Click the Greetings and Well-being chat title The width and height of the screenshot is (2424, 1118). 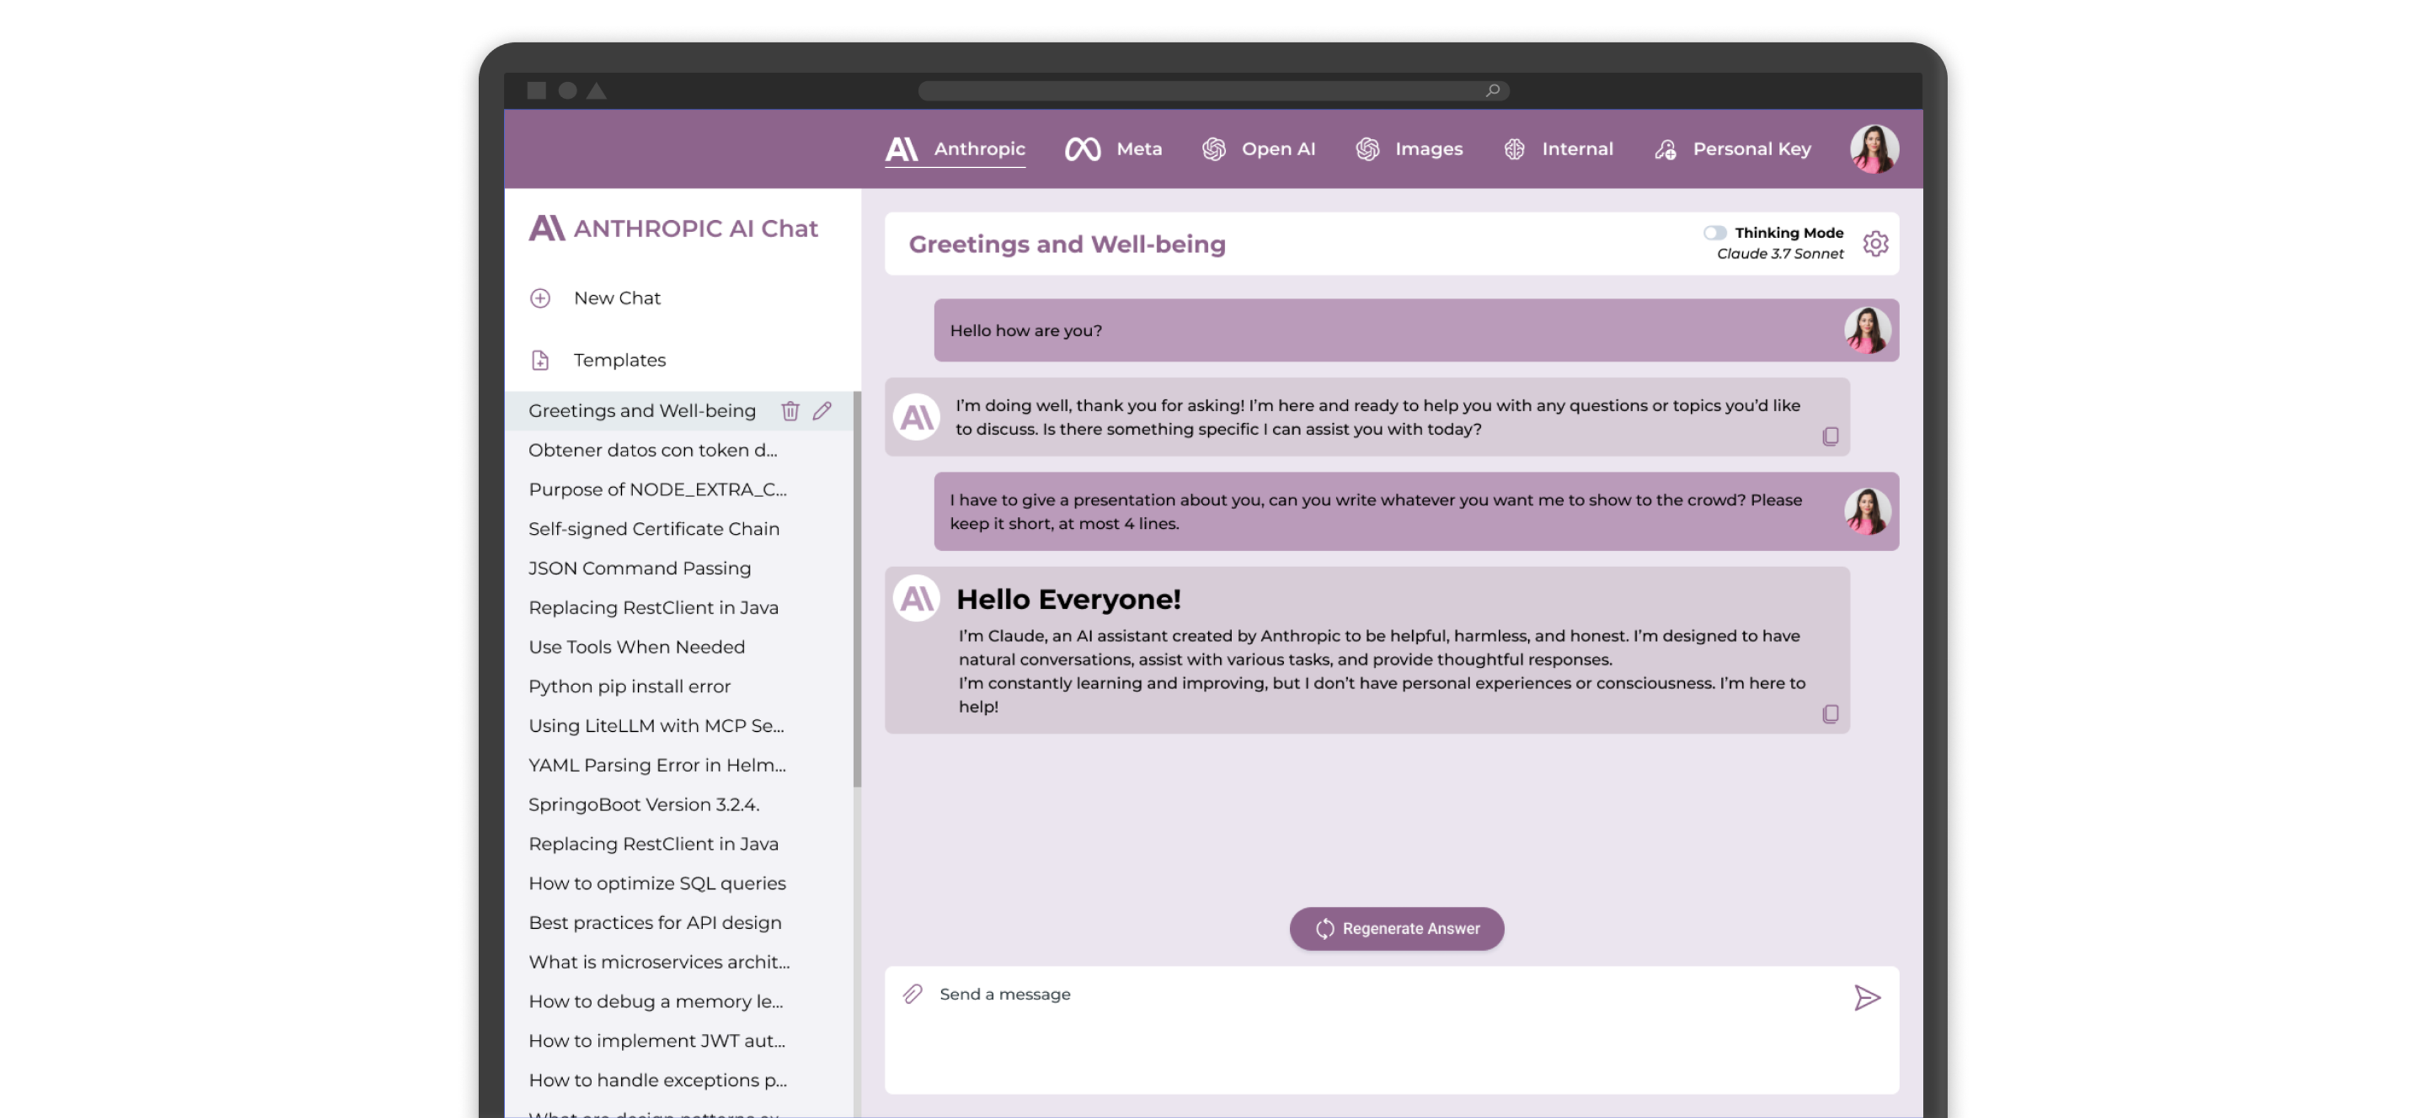coord(1067,244)
